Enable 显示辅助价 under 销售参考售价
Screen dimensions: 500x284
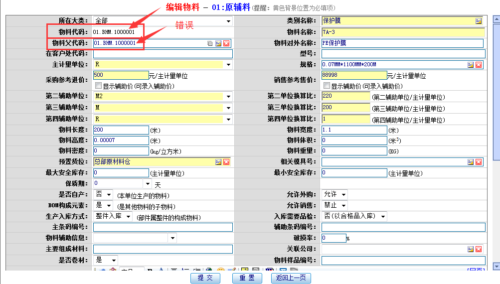[327, 86]
